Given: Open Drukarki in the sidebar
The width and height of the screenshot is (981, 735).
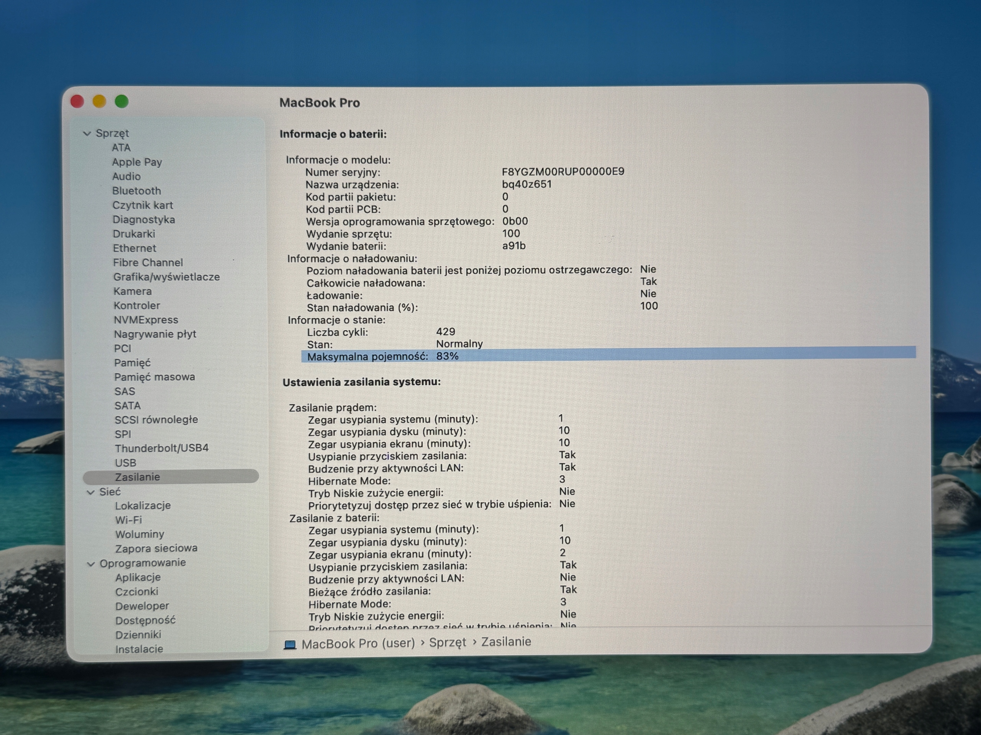Looking at the screenshot, I should coord(134,234).
